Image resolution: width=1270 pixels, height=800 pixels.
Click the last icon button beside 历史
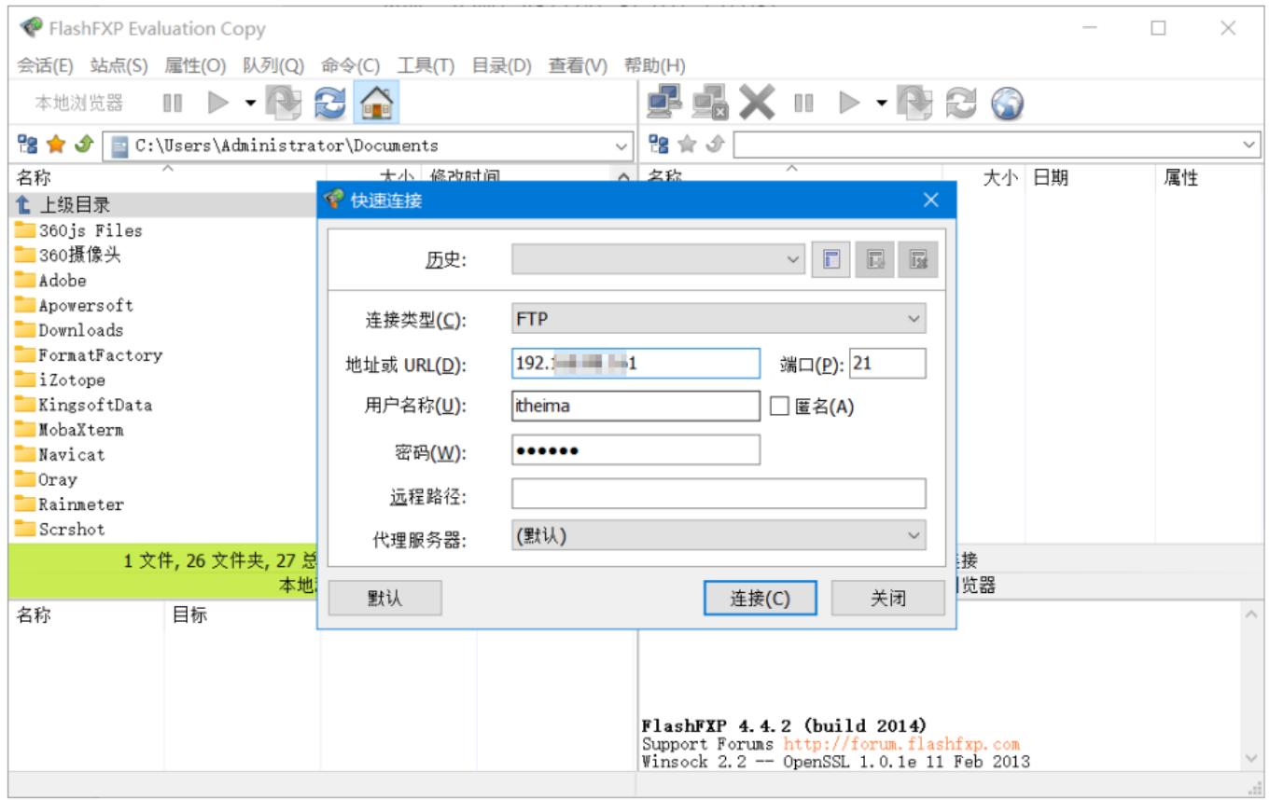point(918,259)
